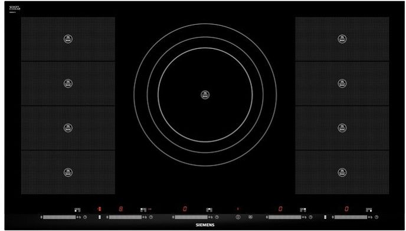Set power on the center slider bar
The width and height of the screenshot is (406, 231).
click(191, 217)
